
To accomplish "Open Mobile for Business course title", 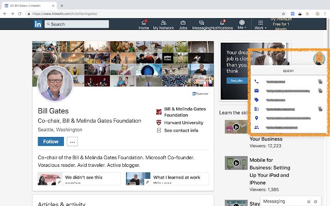I will coord(270,171).
